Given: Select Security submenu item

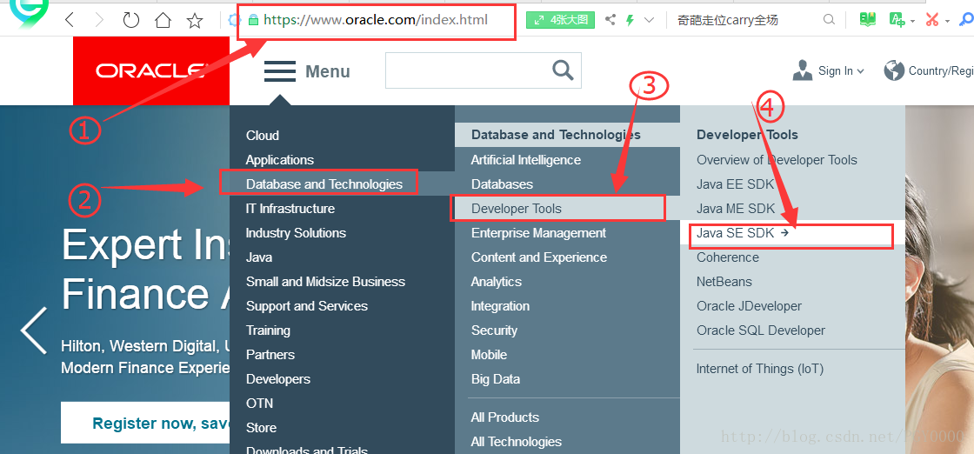Looking at the screenshot, I should pos(494,330).
